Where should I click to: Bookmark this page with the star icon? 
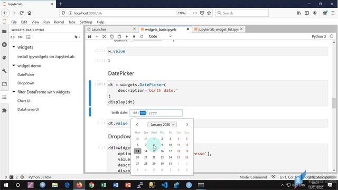pyautogui.click(x=209, y=13)
